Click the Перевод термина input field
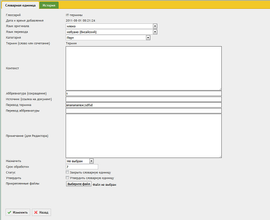The width and height of the screenshot is (270, 220). point(143,105)
